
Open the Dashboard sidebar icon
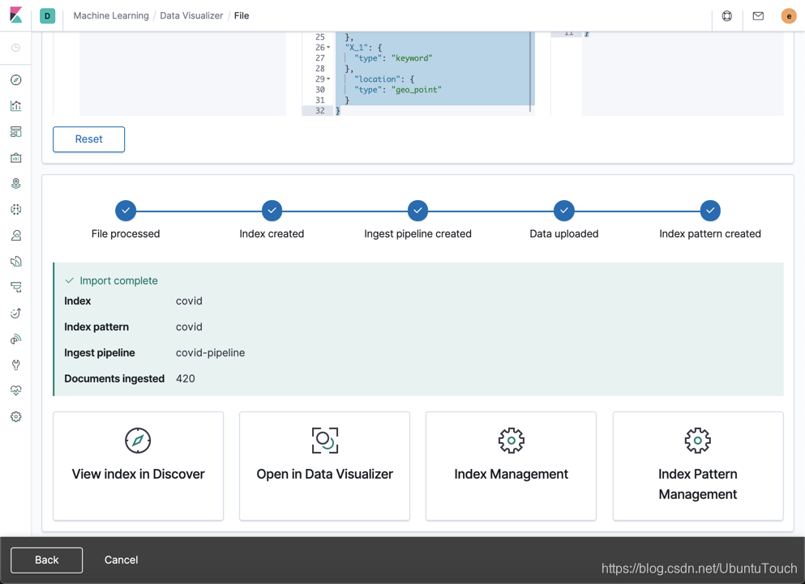click(16, 131)
